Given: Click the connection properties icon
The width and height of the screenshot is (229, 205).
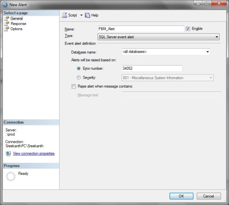Looking at the screenshot, I should coord(8,154).
